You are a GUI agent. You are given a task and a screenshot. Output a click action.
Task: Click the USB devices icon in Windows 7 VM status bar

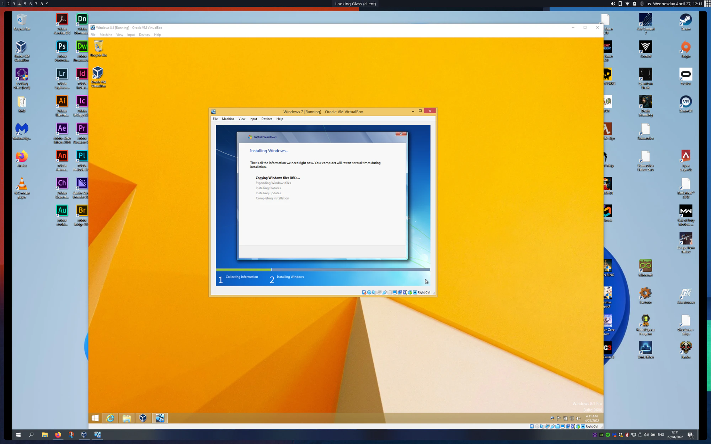pyautogui.click(x=385, y=292)
